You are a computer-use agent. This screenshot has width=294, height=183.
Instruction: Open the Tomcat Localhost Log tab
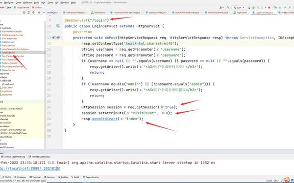(13, 157)
